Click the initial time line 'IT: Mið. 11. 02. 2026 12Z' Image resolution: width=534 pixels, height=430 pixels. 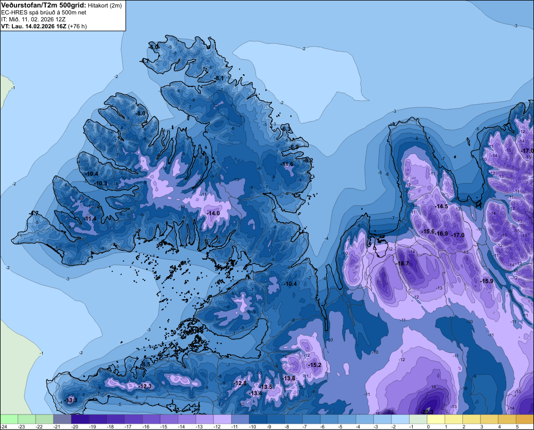[33, 19]
